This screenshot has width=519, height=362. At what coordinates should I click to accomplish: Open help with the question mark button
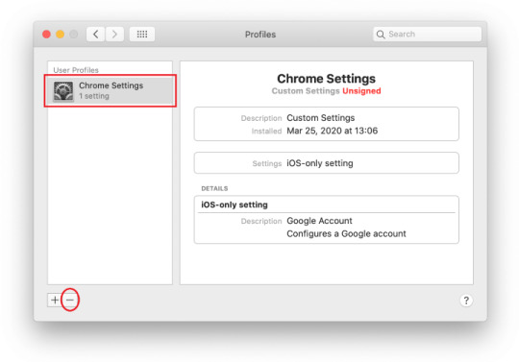click(x=466, y=301)
